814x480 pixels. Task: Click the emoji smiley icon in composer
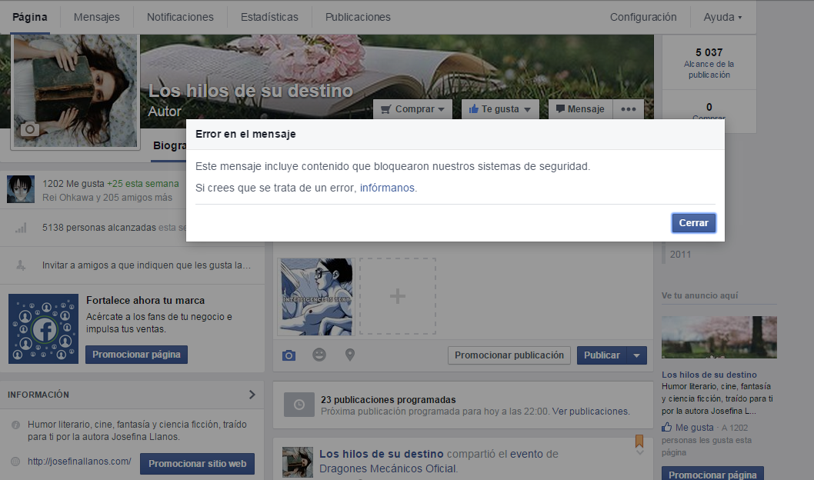[x=319, y=355]
